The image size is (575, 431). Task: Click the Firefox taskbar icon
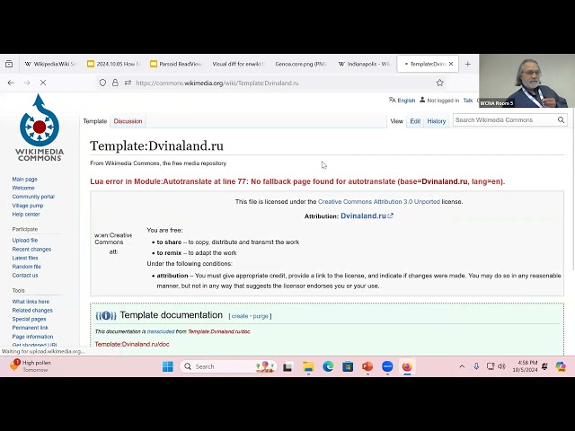pyautogui.click(x=407, y=366)
